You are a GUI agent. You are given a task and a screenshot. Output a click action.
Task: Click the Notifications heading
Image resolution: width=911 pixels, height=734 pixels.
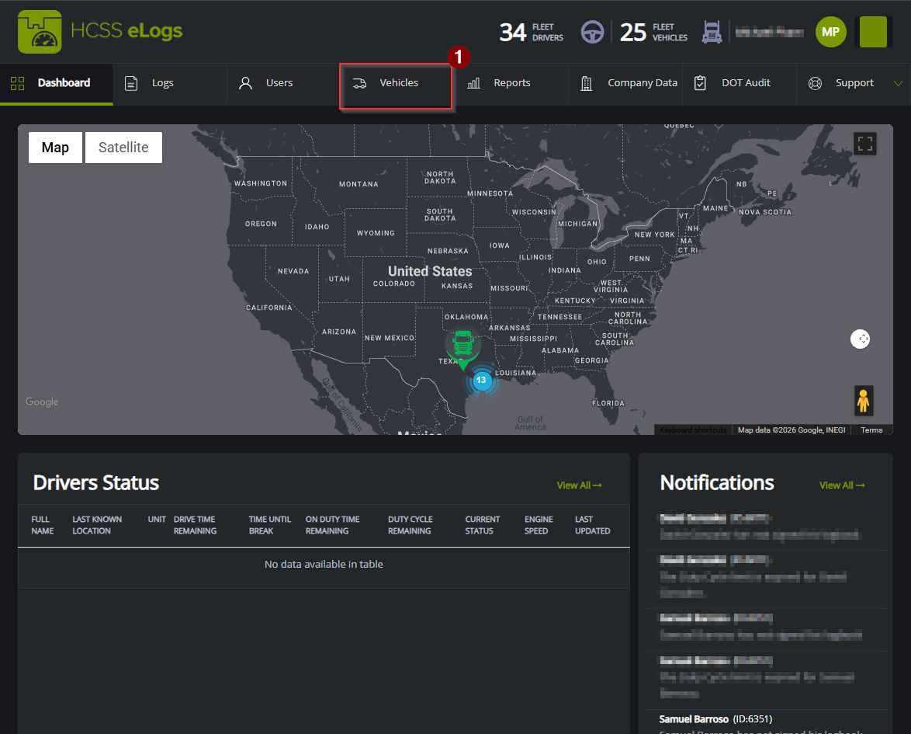click(717, 483)
